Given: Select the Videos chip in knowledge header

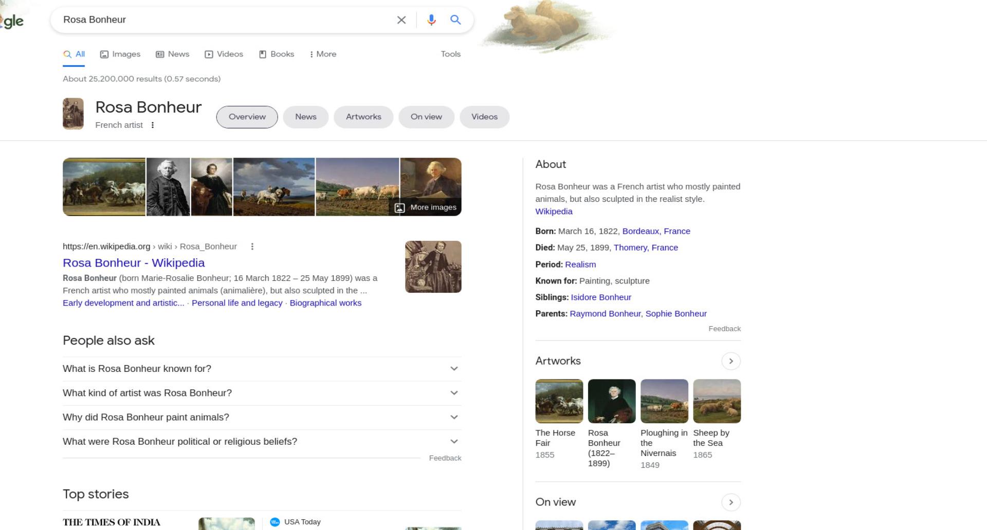Looking at the screenshot, I should pyautogui.click(x=485, y=117).
